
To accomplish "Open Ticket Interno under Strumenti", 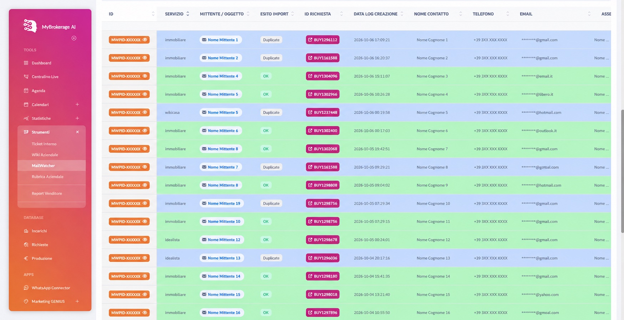I will pos(44,144).
